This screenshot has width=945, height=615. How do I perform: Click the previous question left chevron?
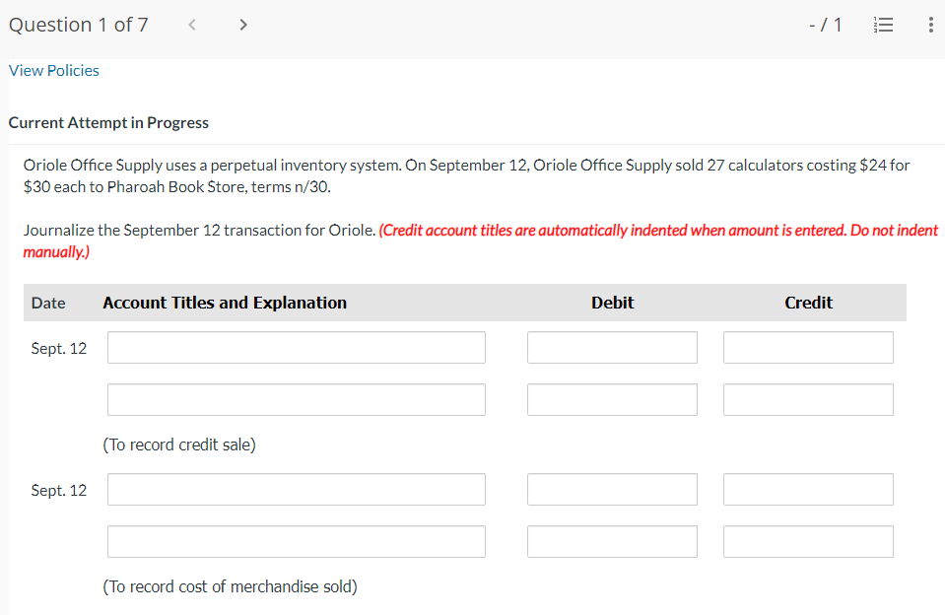point(191,24)
